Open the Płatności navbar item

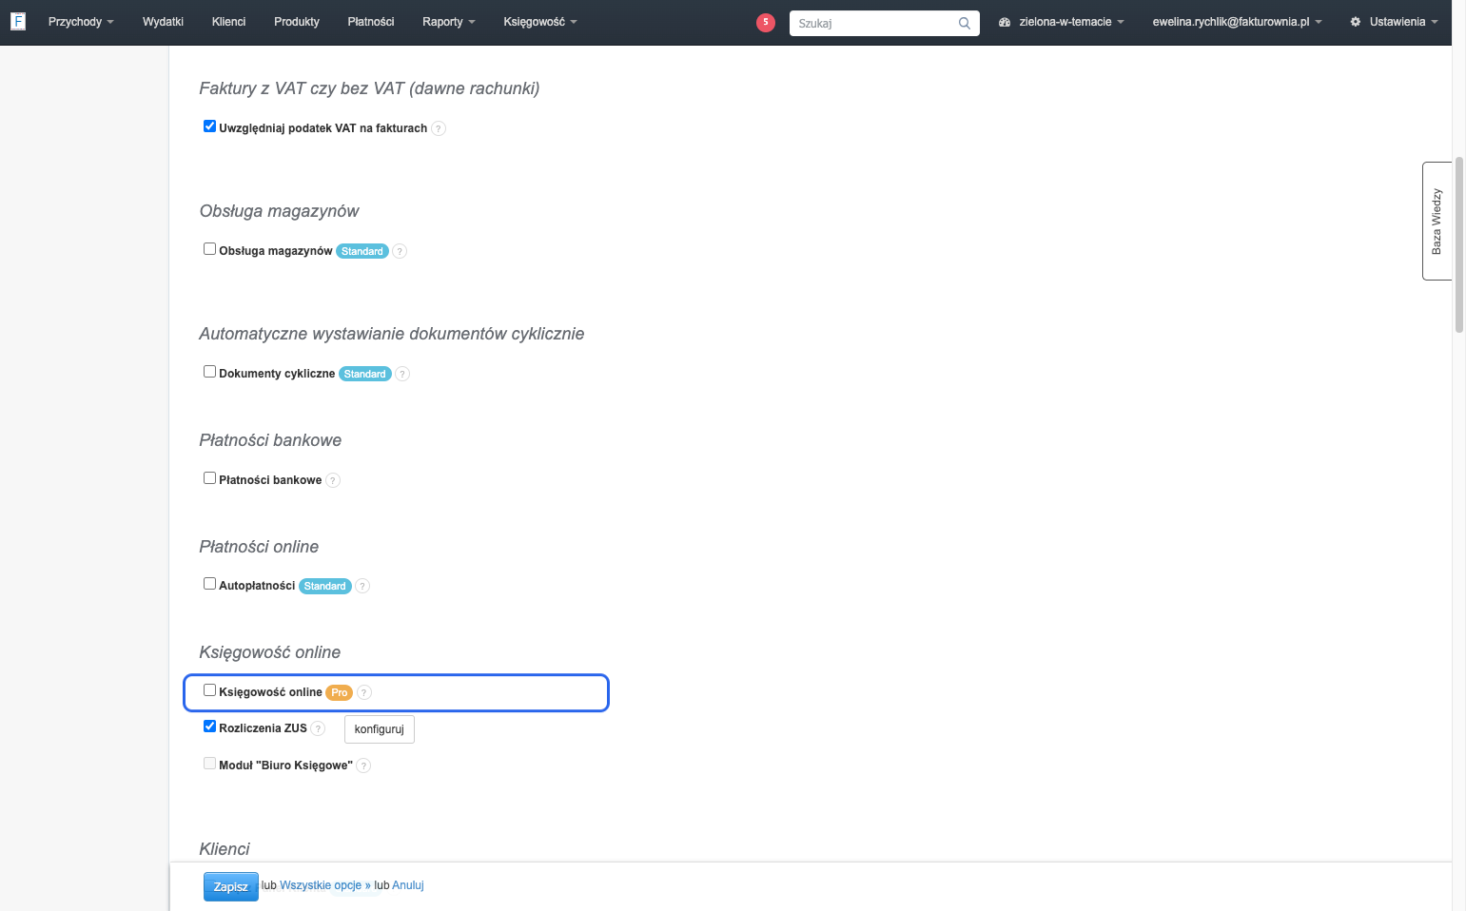click(371, 22)
